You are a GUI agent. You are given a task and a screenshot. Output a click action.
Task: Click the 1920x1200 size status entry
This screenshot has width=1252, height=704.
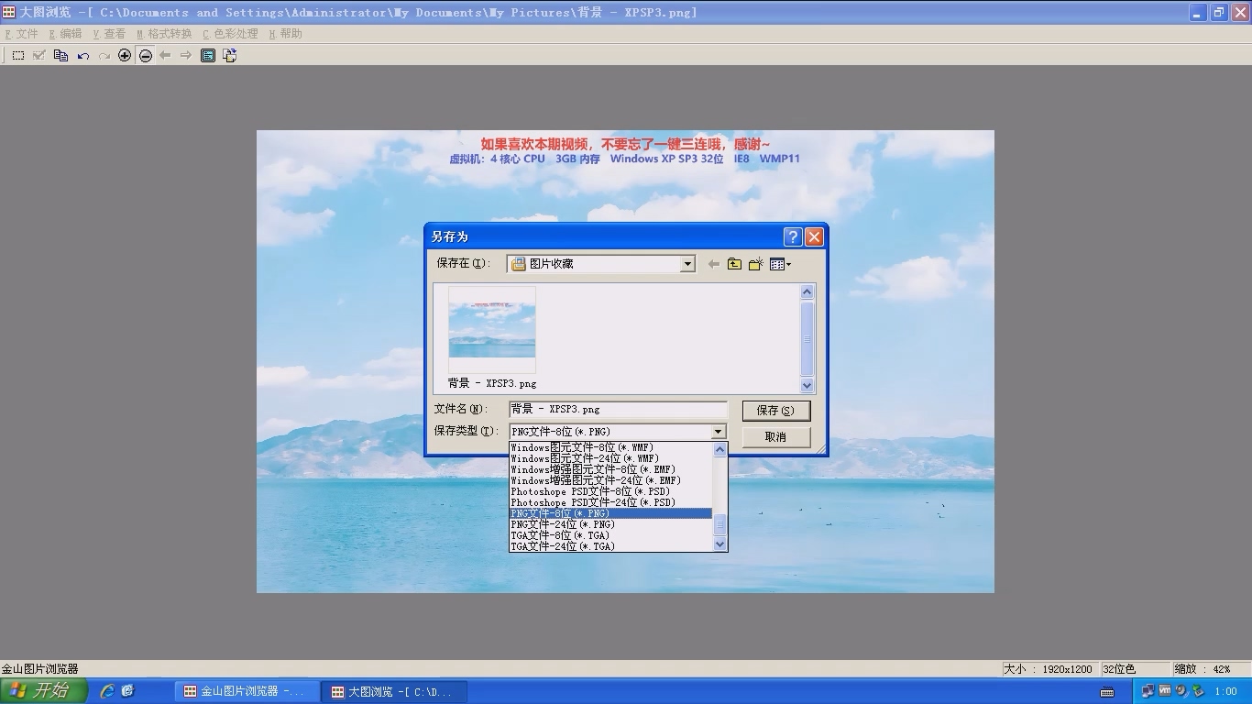[1049, 669]
